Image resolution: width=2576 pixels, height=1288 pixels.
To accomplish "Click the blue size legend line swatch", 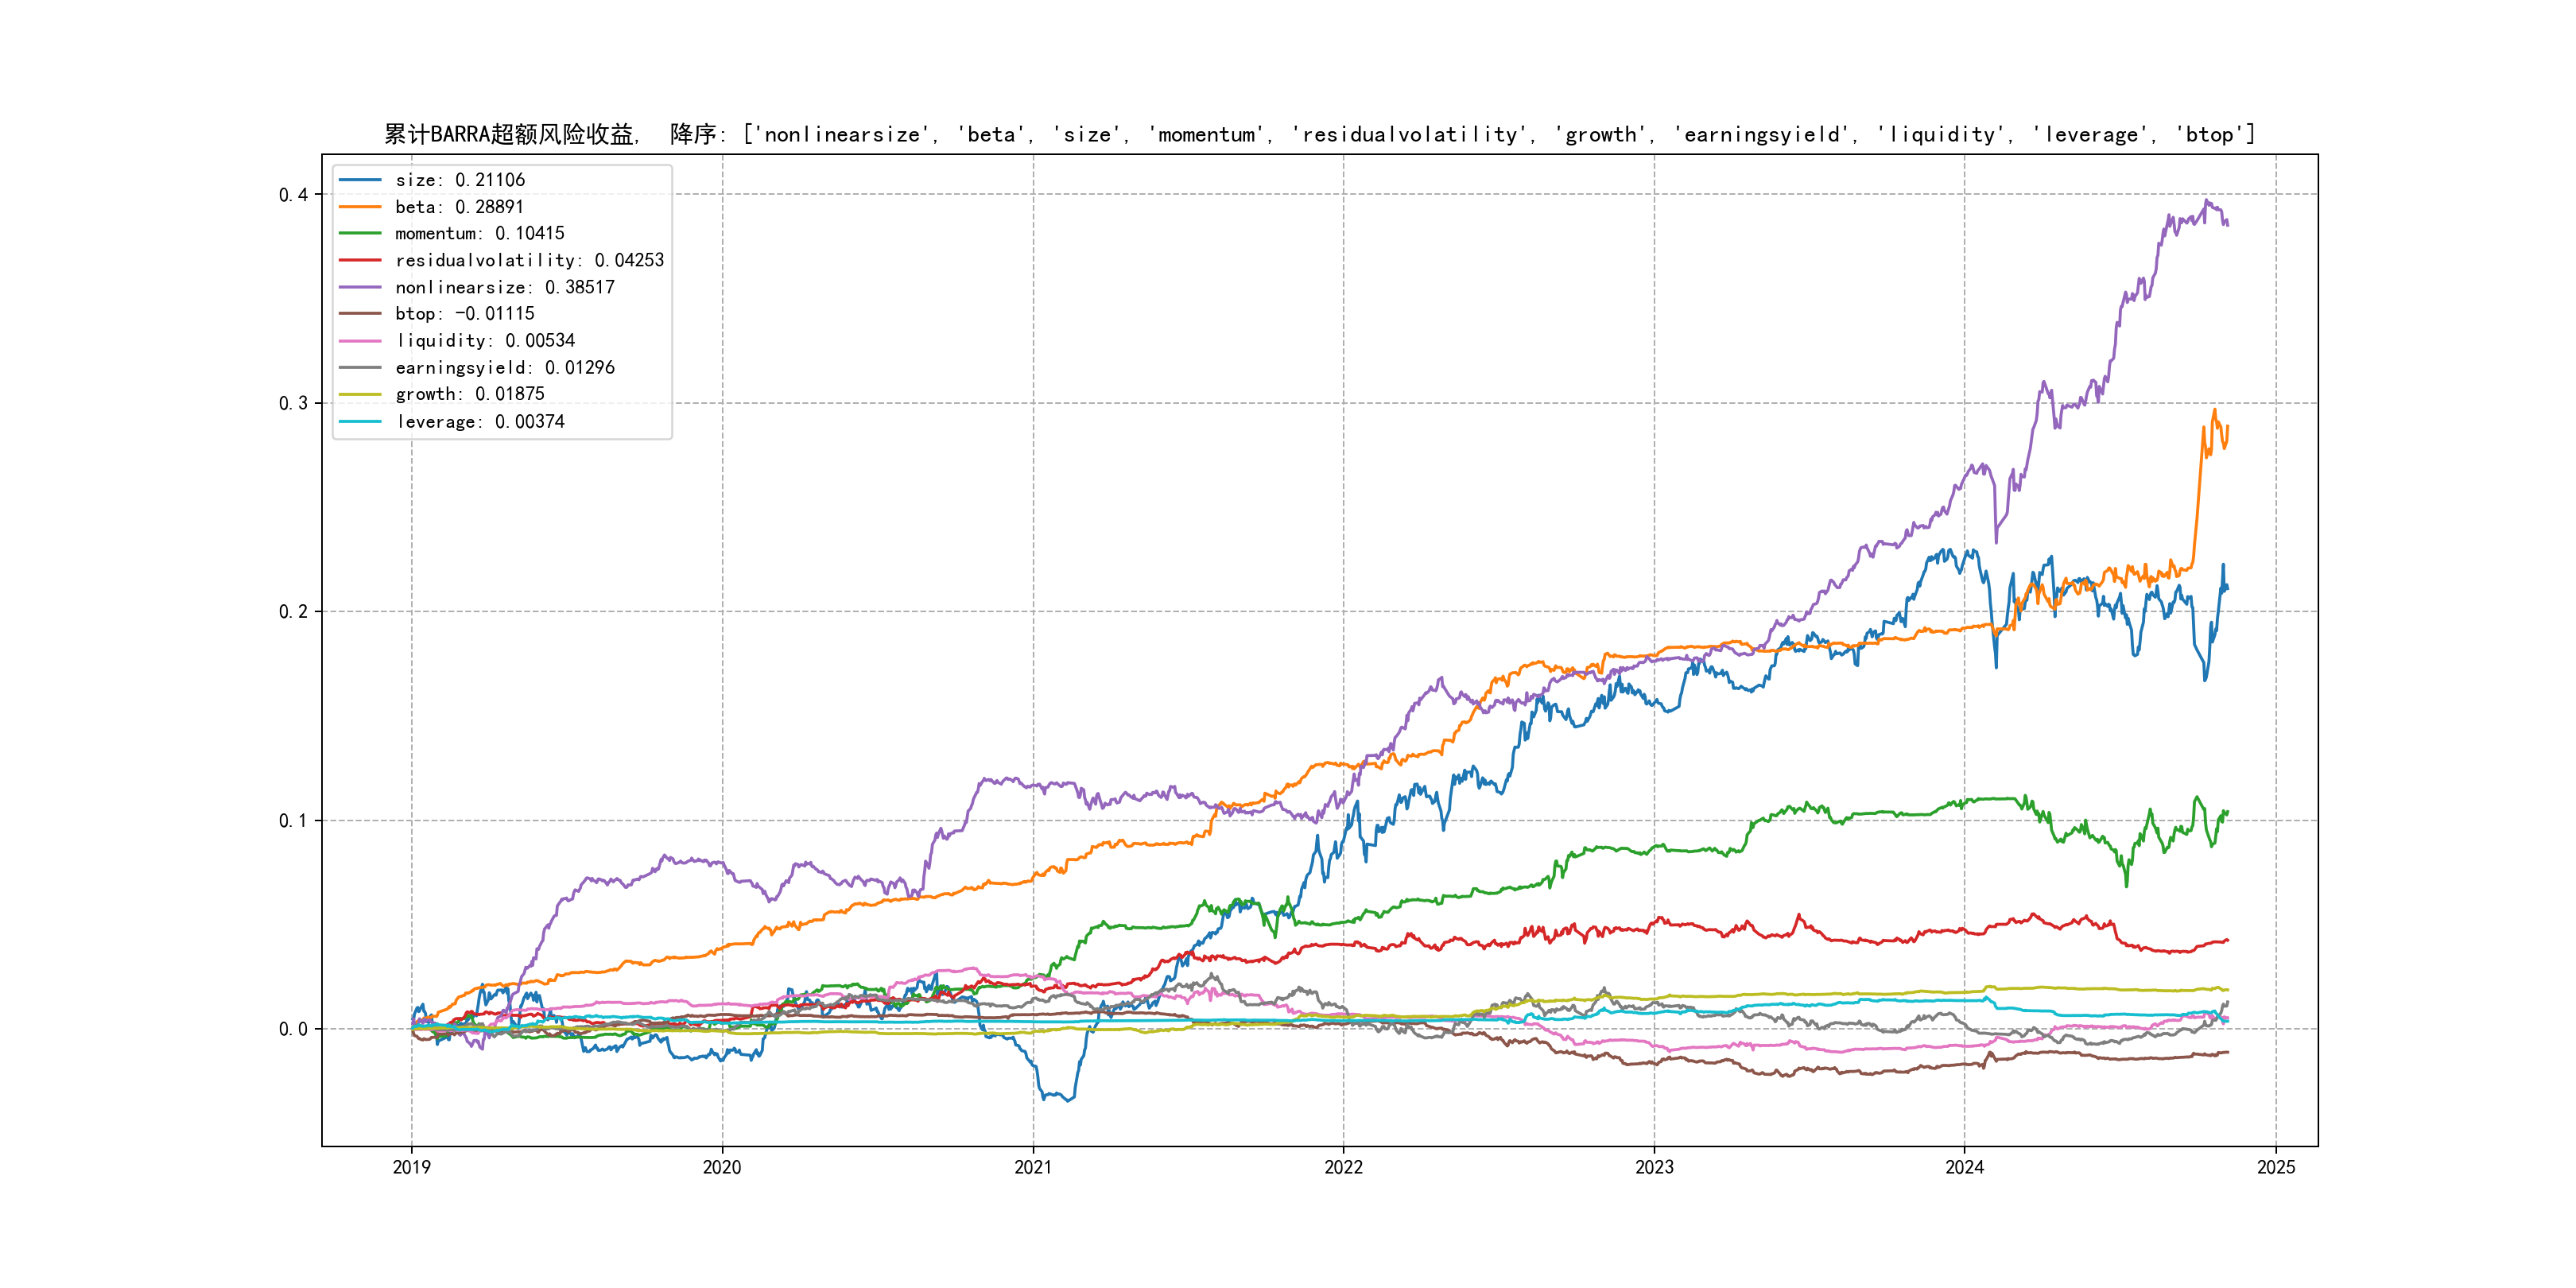I will 360,180.
